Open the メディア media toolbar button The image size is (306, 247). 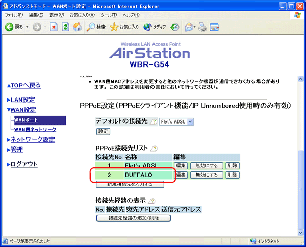pos(155,27)
